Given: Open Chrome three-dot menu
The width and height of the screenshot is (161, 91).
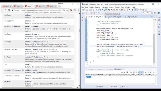Looking at the screenshot, I should click(78, 10).
